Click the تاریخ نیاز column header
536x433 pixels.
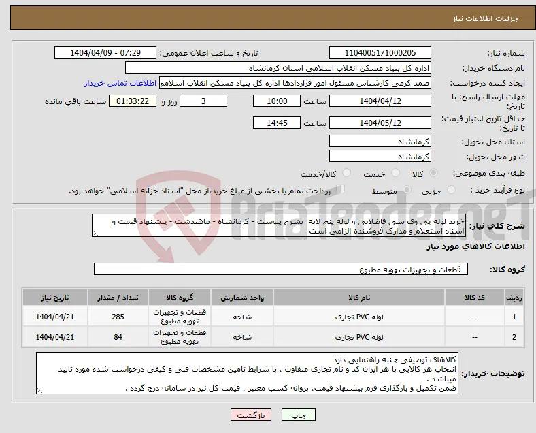[x=55, y=298]
